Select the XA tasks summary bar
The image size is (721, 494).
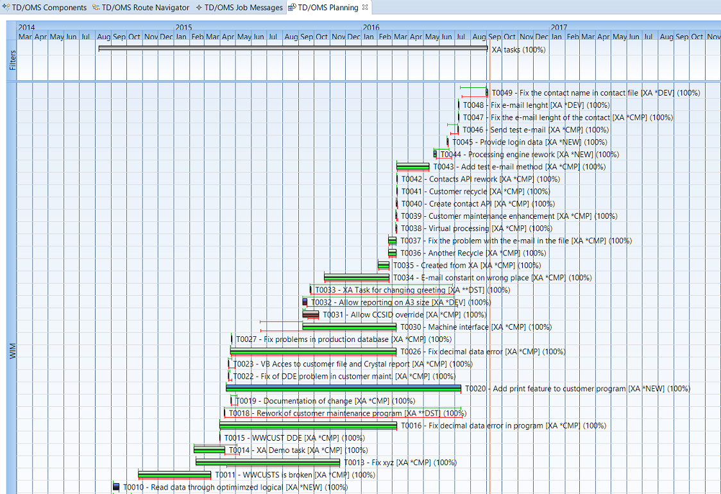click(293, 49)
